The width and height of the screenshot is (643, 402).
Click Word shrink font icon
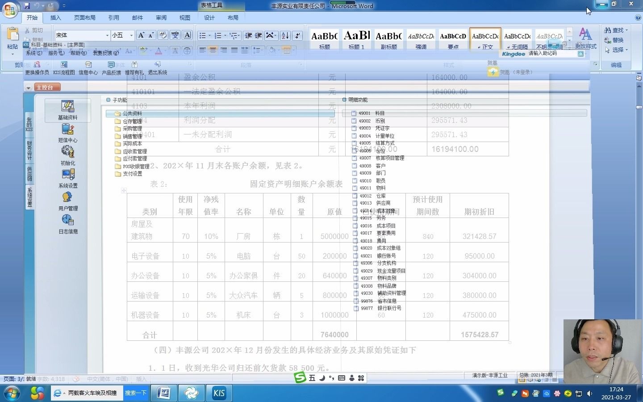[x=151, y=35]
